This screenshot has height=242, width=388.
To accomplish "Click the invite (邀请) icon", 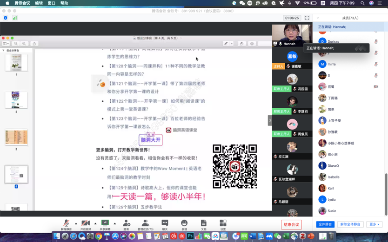I will (126, 224).
